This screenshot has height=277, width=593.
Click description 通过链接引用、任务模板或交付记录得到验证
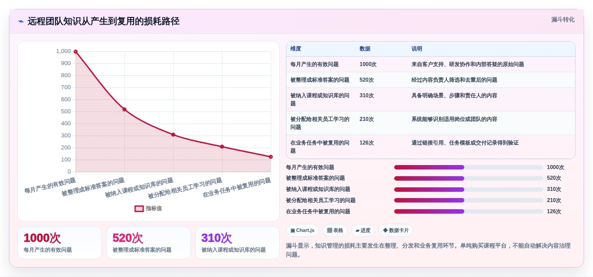(465, 143)
